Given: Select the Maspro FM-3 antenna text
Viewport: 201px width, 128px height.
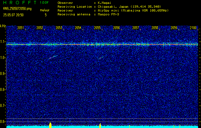Looking at the screenshot, I should point(108,14).
